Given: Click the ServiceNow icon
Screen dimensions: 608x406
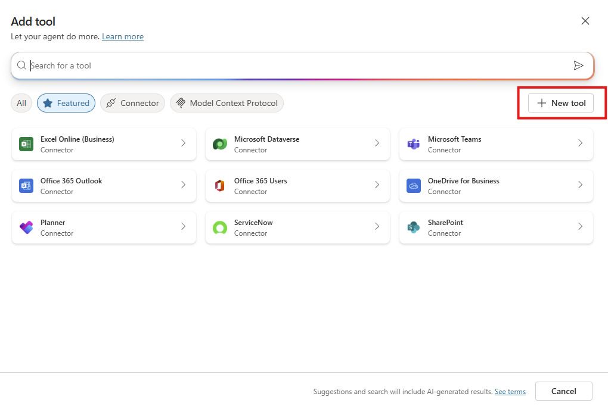Looking at the screenshot, I should coord(220,227).
